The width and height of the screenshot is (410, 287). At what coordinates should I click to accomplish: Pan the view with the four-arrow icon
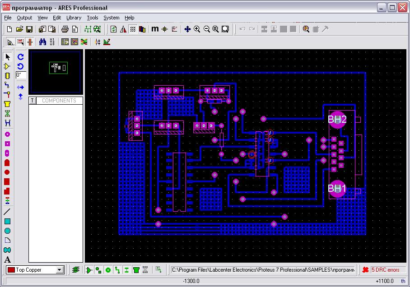[187, 29]
